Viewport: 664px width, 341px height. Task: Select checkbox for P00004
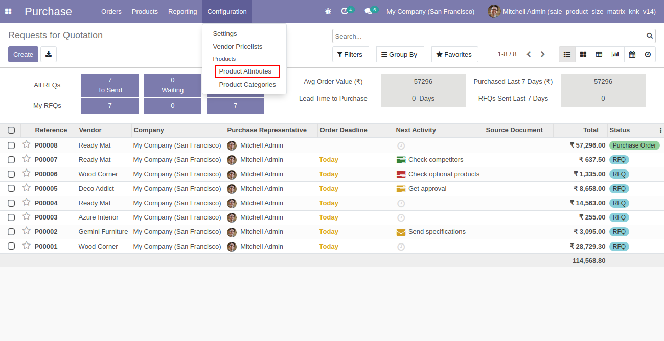point(11,203)
